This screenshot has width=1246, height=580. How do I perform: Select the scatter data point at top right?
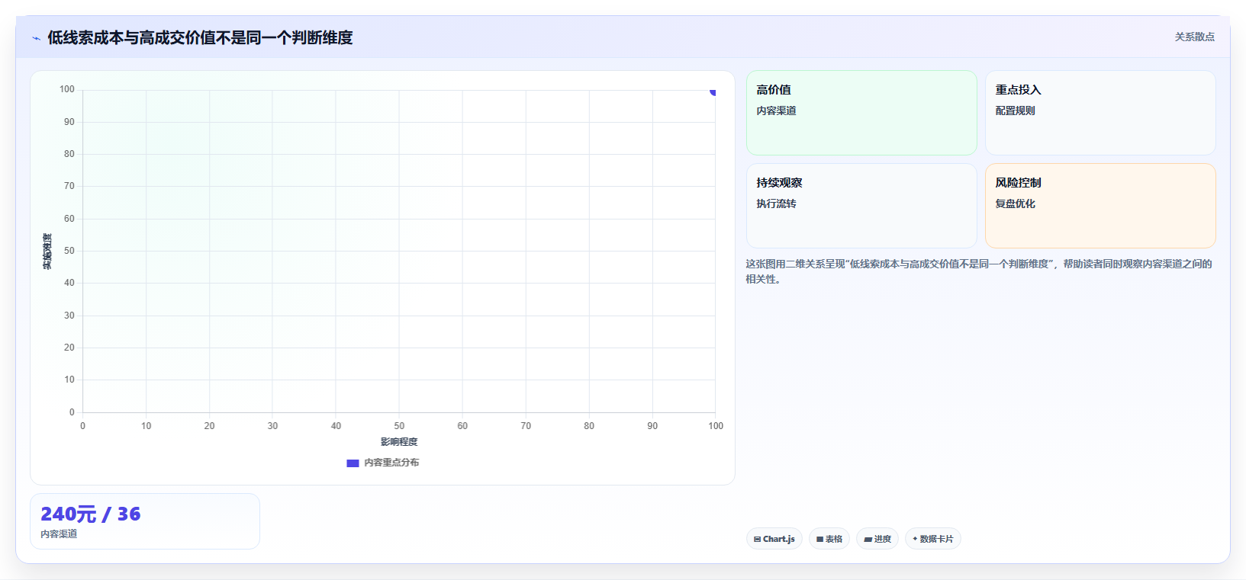point(713,91)
